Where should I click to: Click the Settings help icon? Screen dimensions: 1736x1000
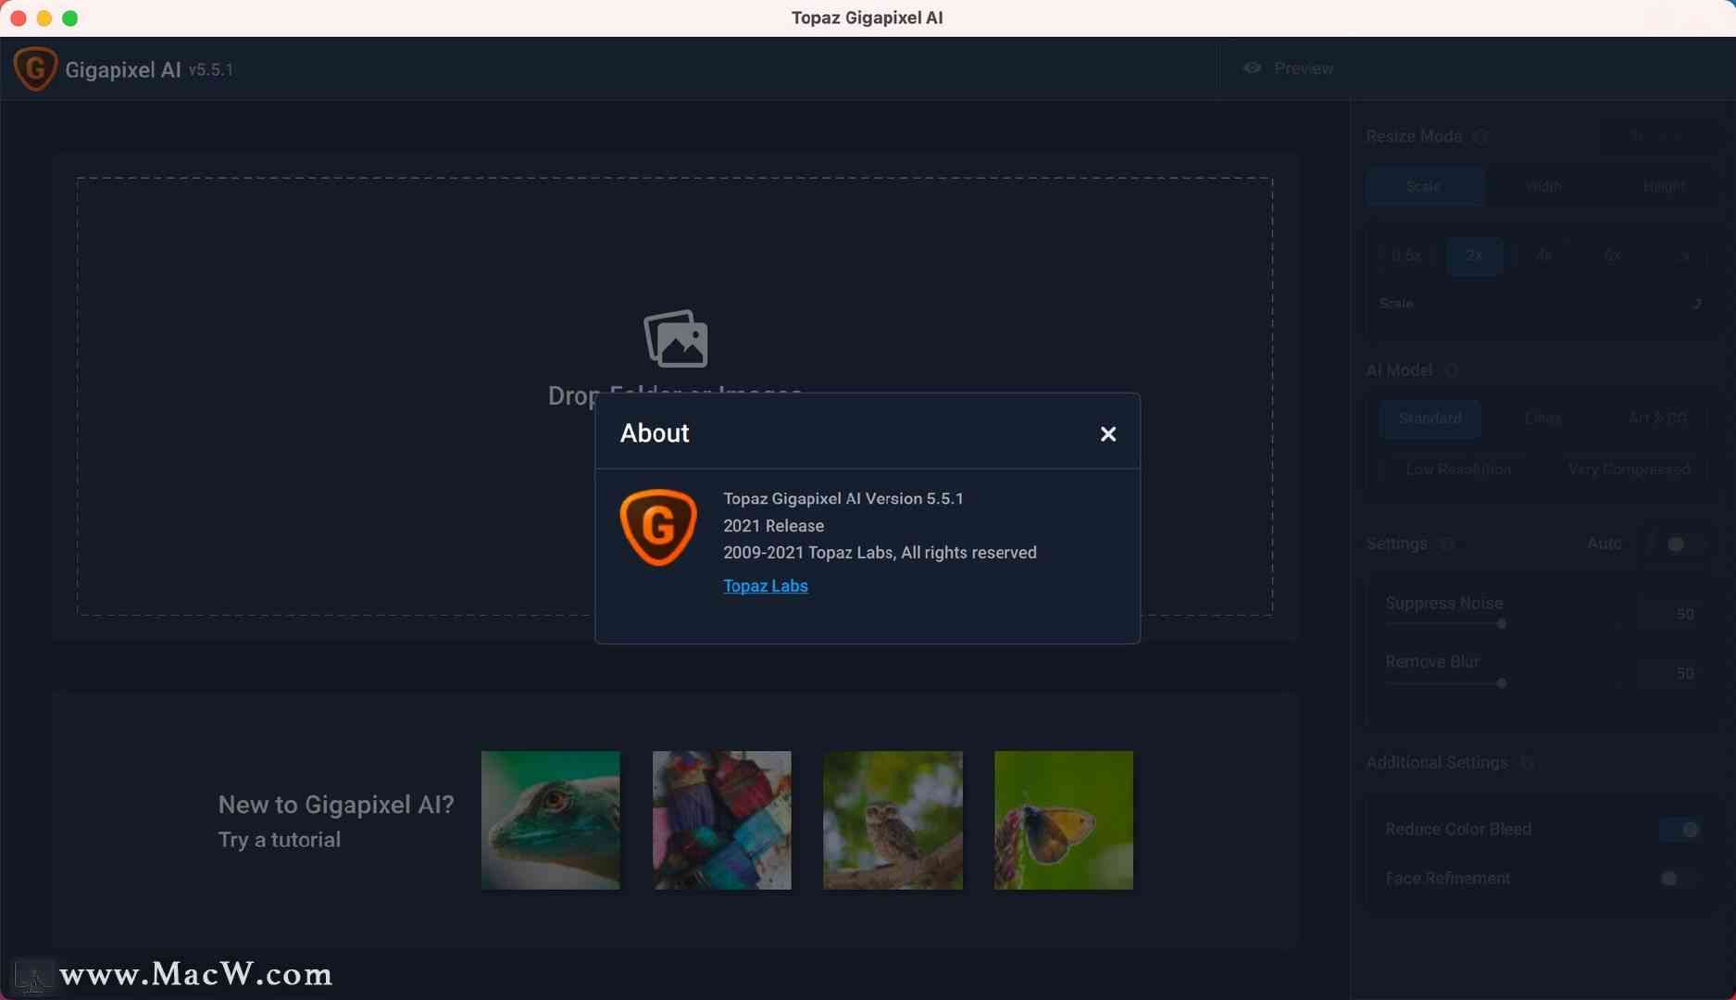[x=1446, y=544]
